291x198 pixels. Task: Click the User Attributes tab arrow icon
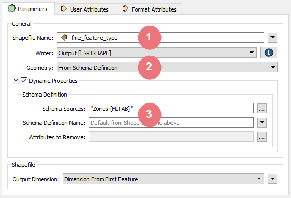(64, 8)
